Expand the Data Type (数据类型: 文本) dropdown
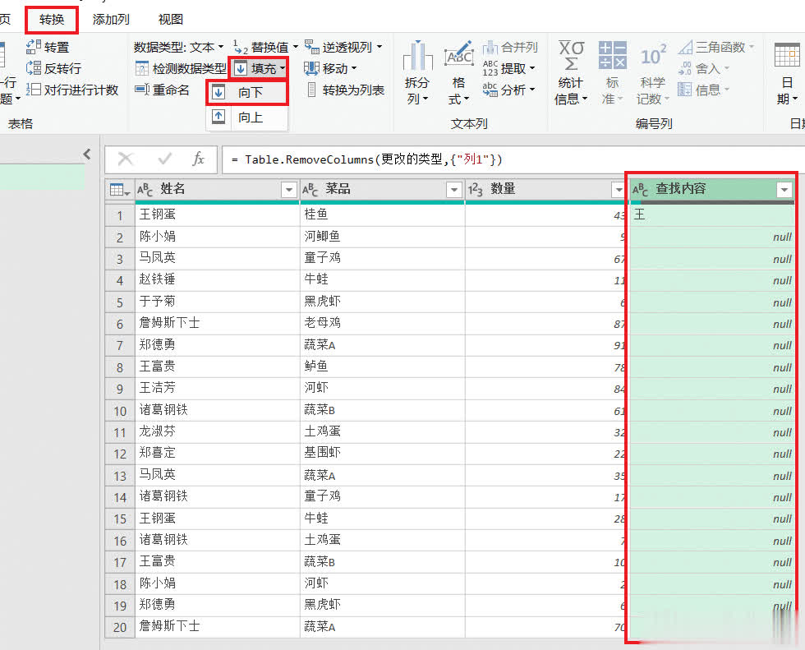Screen dimensions: 805x650 tap(220, 47)
